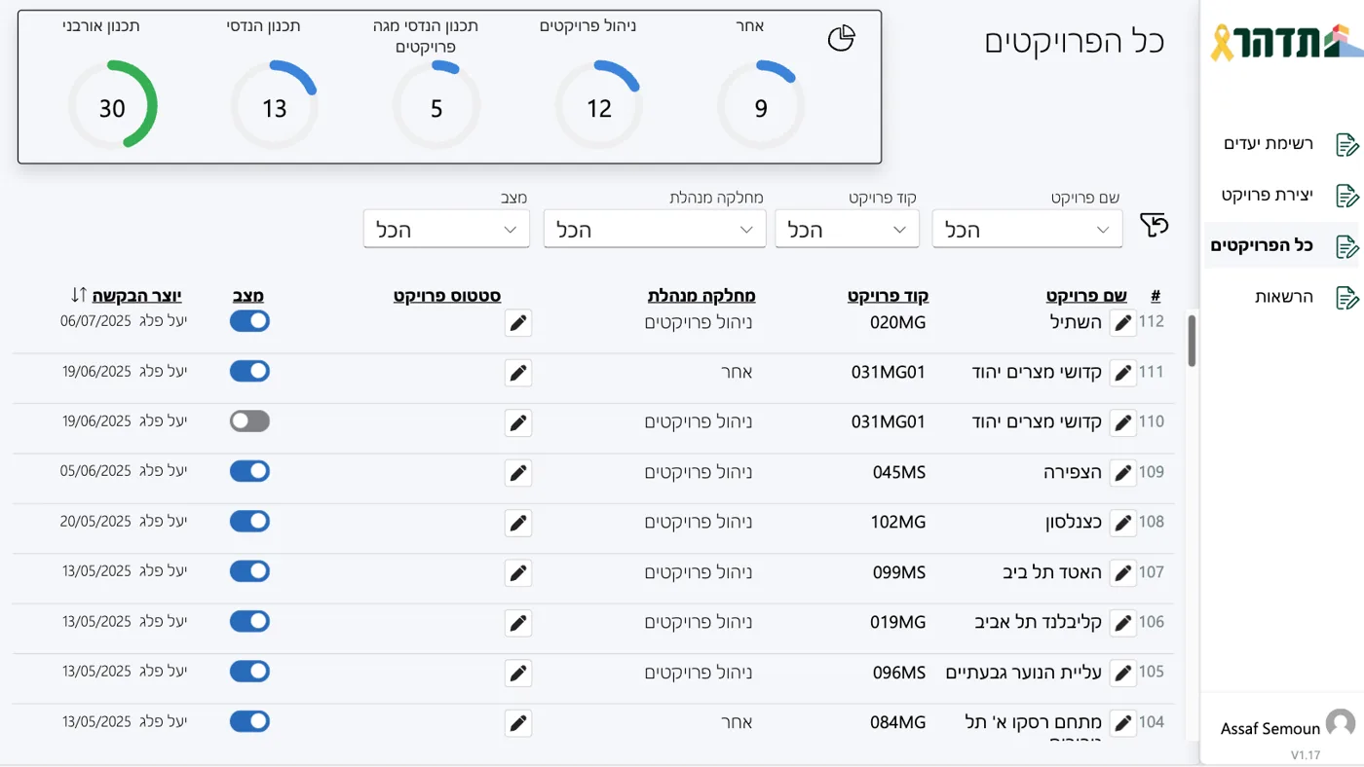Screen dimensions: 1364x767
Task: Click the אחר gauge showing 9
Action: pos(761,105)
